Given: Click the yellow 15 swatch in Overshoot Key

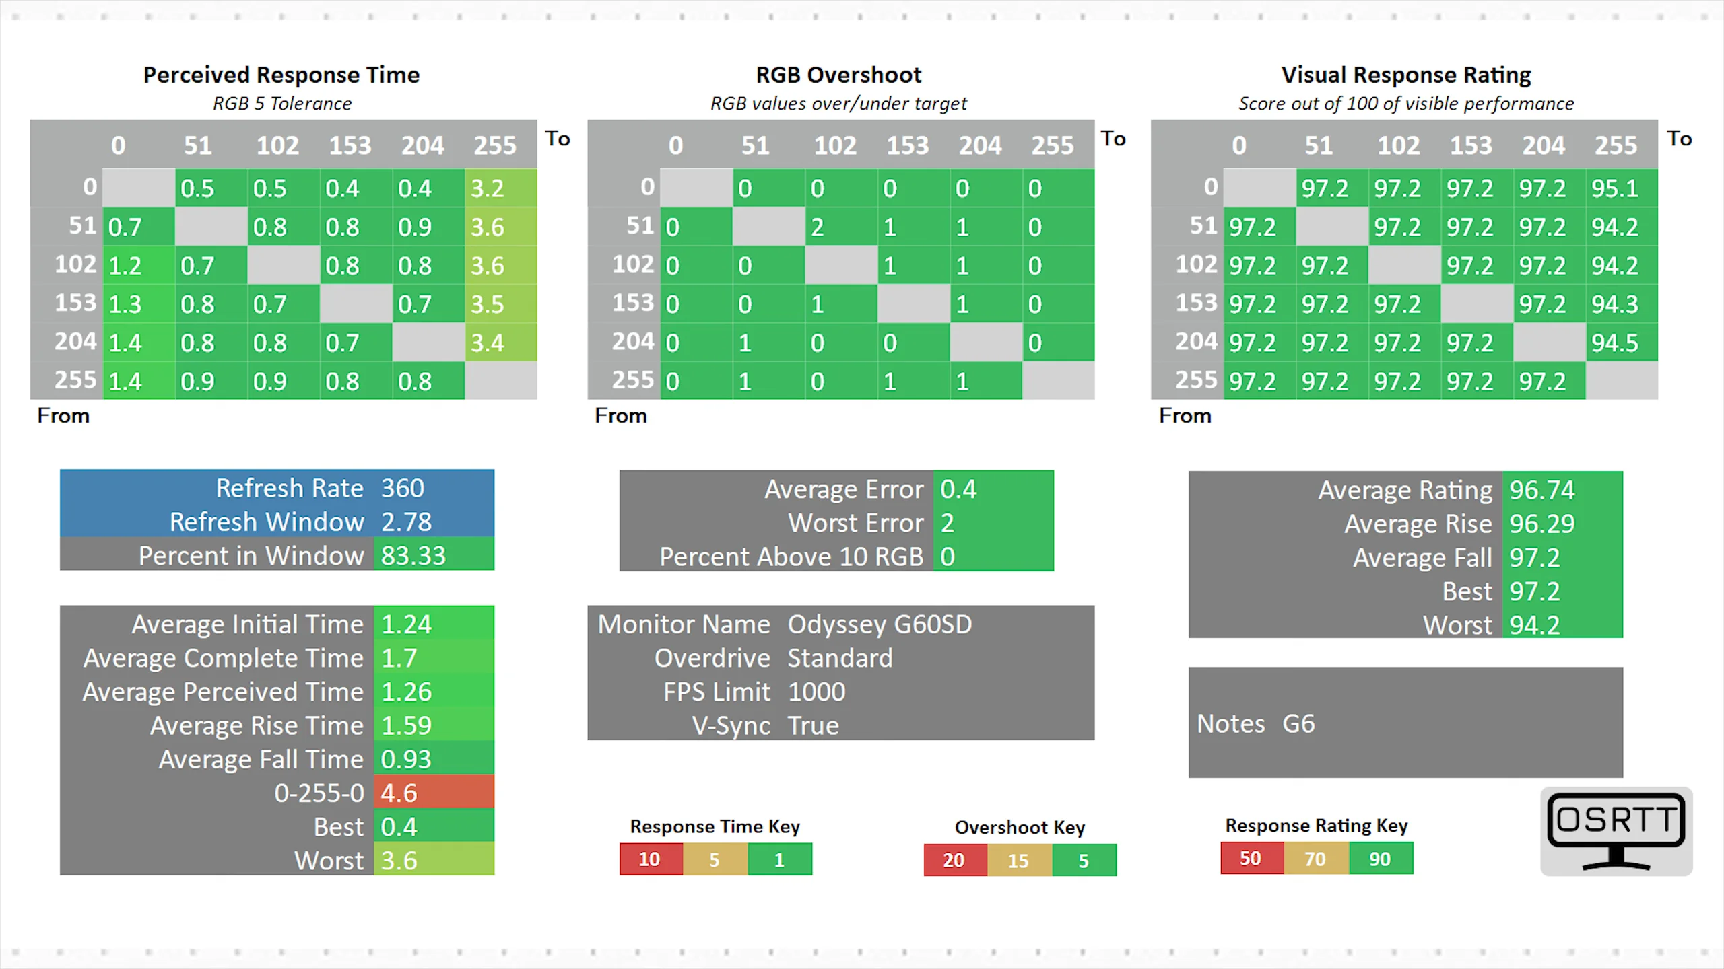Looking at the screenshot, I should click(1018, 860).
